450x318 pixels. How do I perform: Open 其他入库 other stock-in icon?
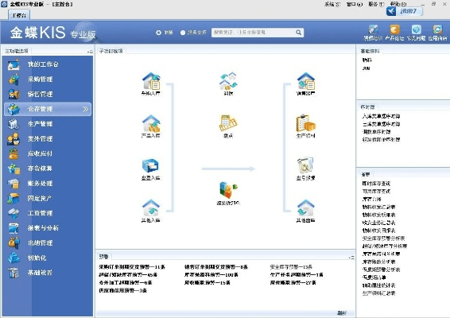pyautogui.click(x=151, y=211)
